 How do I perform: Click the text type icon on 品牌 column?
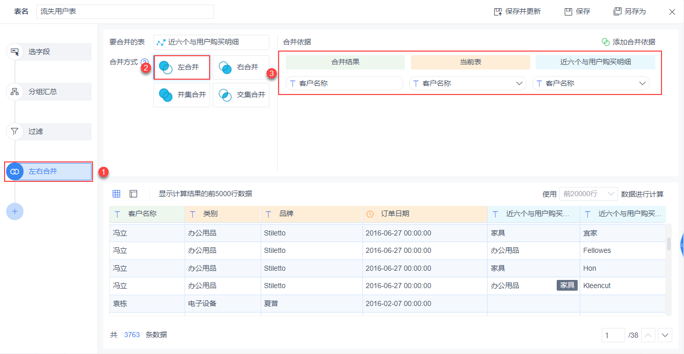pyautogui.click(x=268, y=214)
